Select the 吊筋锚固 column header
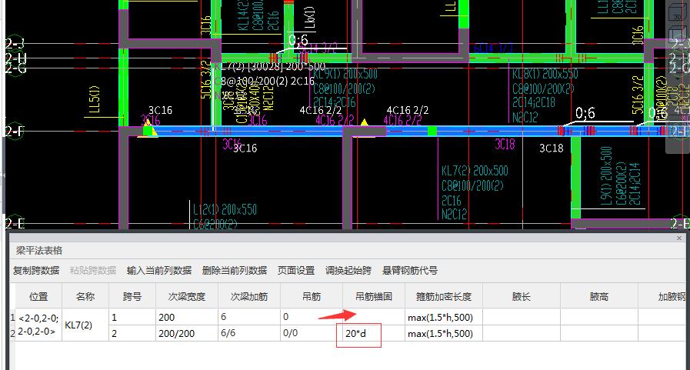 pos(374,296)
